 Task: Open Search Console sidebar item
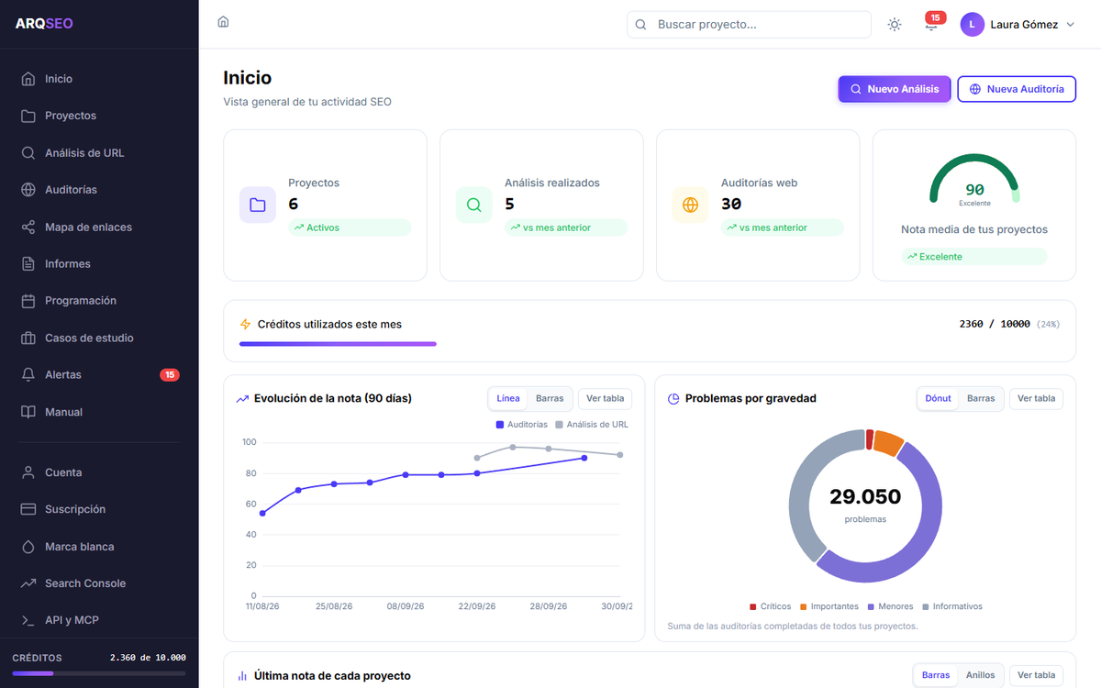tap(99, 583)
